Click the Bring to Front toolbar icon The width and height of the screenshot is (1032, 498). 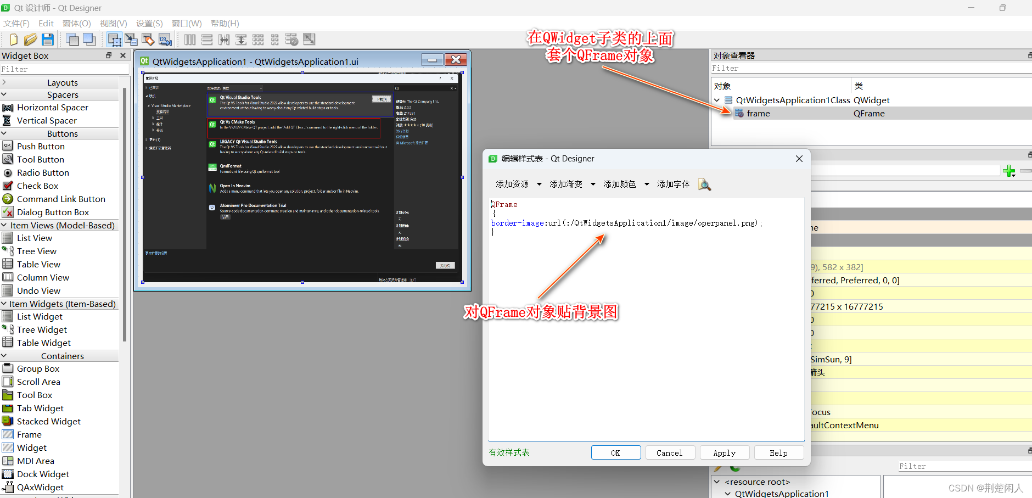[89, 40]
